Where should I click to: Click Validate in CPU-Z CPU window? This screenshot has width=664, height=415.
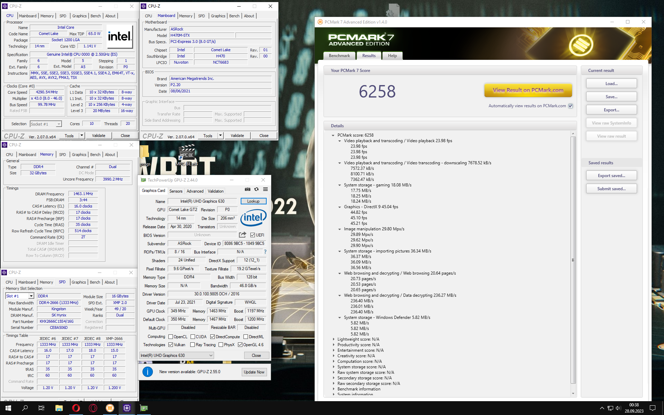[99, 136]
